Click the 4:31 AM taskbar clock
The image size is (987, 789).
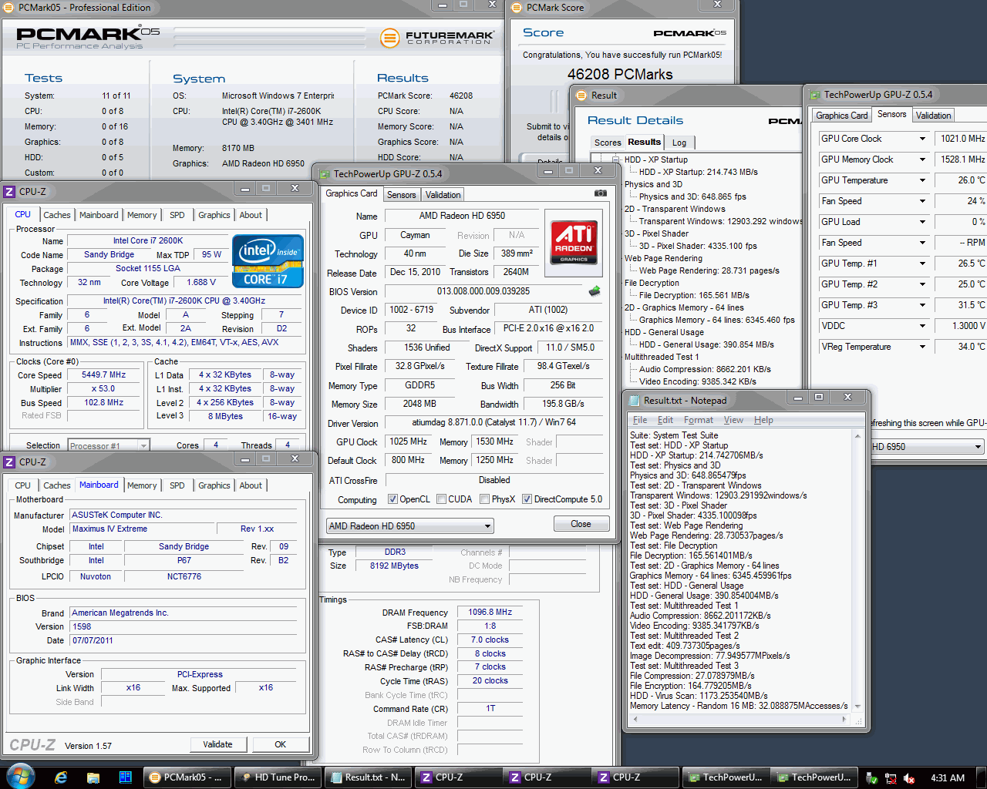[x=948, y=778]
